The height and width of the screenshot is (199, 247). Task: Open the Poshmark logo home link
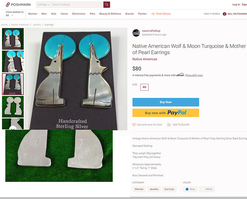pos(18,4)
